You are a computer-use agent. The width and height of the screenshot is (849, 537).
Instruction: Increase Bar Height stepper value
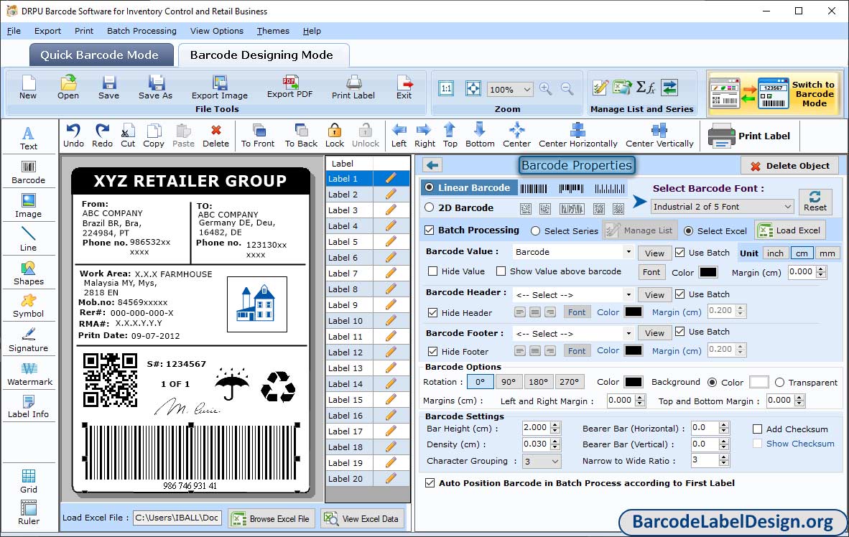click(x=555, y=425)
